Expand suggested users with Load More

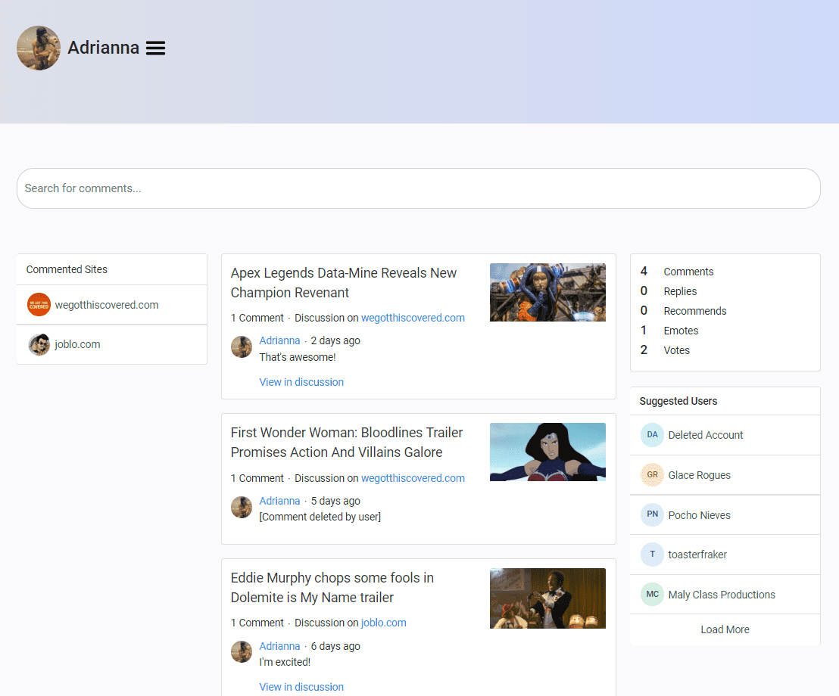click(725, 629)
